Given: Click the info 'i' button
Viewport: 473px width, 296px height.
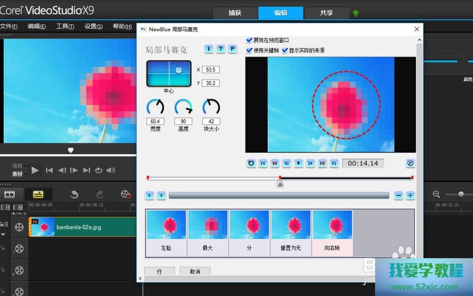Looking at the screenshot, I should click(x=209, y=49).
